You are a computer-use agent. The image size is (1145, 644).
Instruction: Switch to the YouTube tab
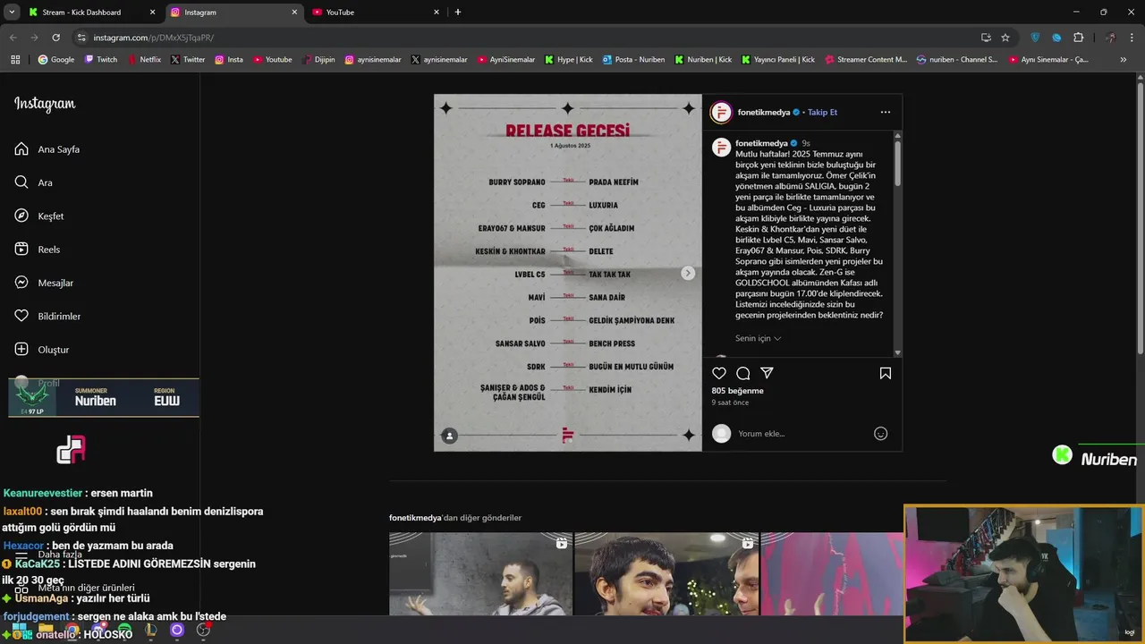click(x=377, y=13)
